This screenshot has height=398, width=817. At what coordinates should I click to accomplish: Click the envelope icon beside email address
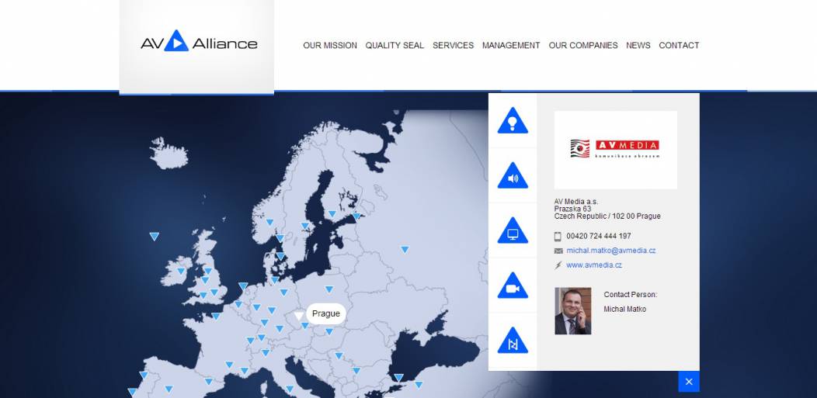pos(558,251)
